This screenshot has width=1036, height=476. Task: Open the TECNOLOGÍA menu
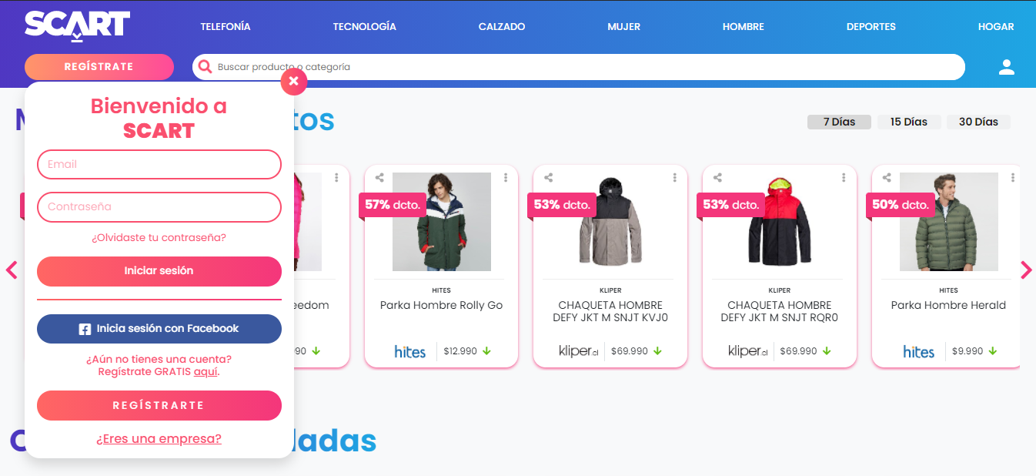pos(364,26)
